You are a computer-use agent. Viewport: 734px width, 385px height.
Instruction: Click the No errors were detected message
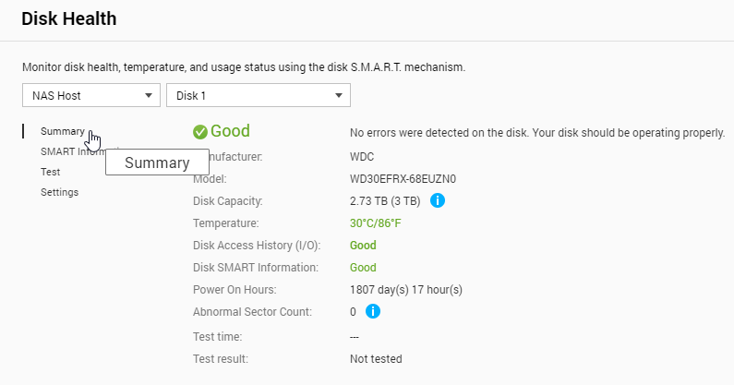[536, 132]
